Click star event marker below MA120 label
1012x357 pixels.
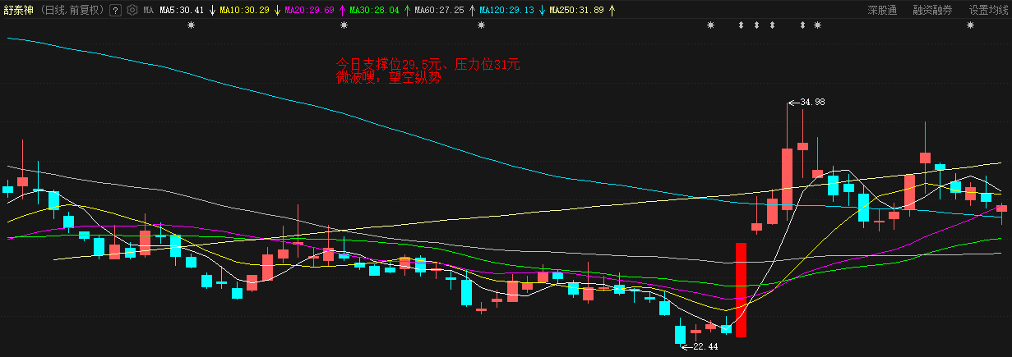click(481, 25)
